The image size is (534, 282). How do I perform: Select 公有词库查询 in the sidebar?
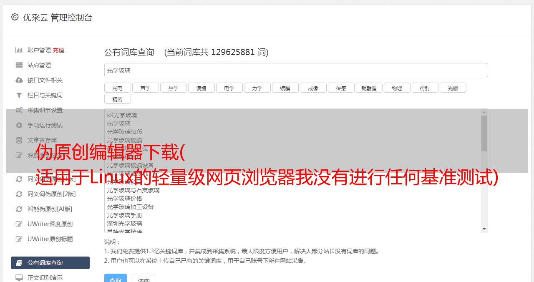pos(50,263)
